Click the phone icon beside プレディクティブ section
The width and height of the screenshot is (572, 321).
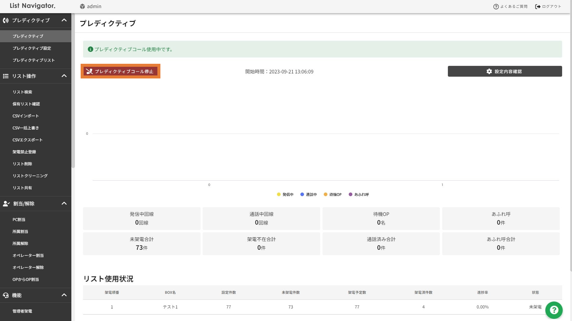click(6, 20)
